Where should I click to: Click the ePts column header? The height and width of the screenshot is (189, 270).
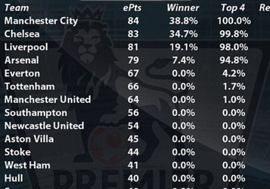[x=132, y=8]
